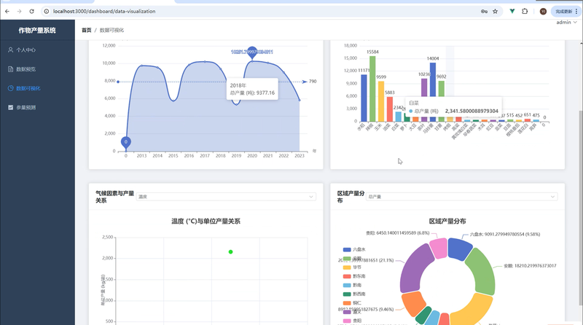The height and width of the screenshot is (325, 583).
Task: Click the 作物产量系统 sidebar title
Action: tap(37, 30)
